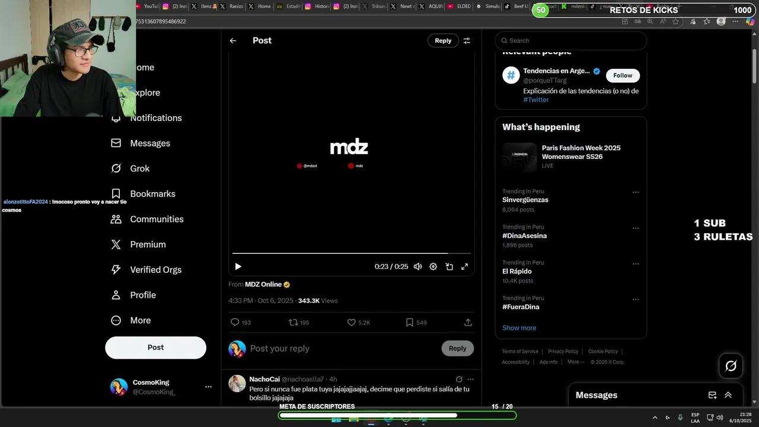759x427 pixels.
Task: Open the El Rápido trending topic
Action: click(517, 272)
